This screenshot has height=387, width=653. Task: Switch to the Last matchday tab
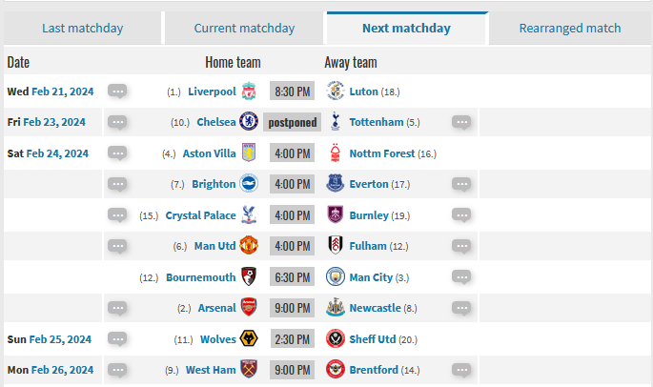point(82,28)
